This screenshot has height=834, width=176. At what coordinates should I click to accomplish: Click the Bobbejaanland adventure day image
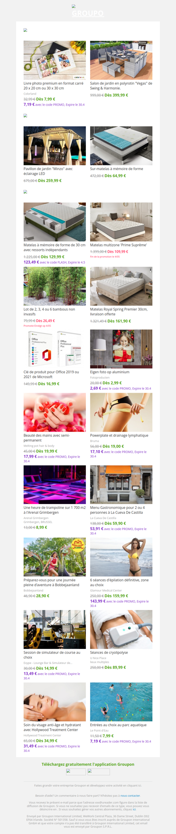coord(55,557)
